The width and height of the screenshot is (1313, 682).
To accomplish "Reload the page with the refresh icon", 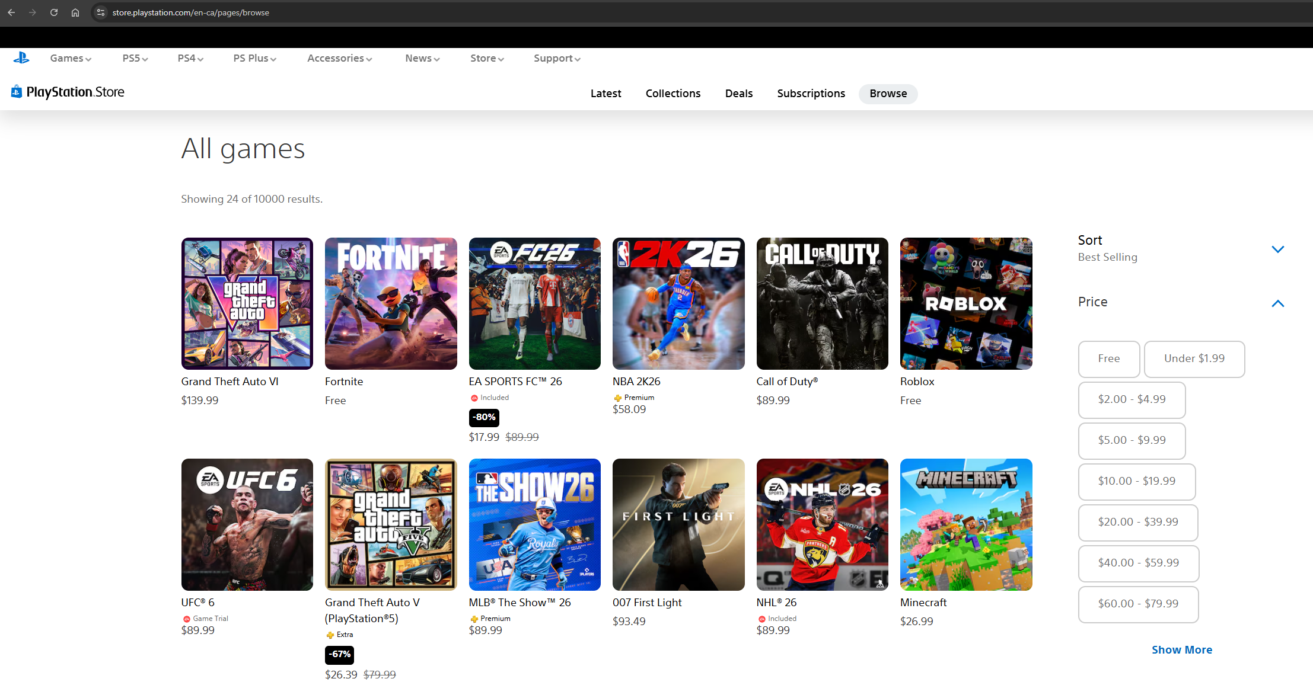I will 54,12.
